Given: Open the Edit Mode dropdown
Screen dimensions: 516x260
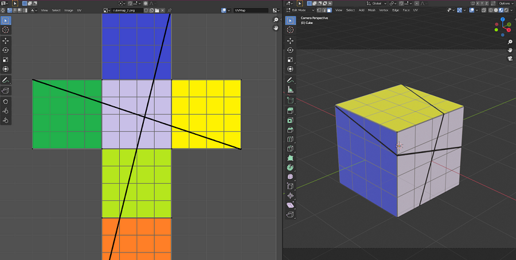Looking at the screenshot, I should (300, 10).
